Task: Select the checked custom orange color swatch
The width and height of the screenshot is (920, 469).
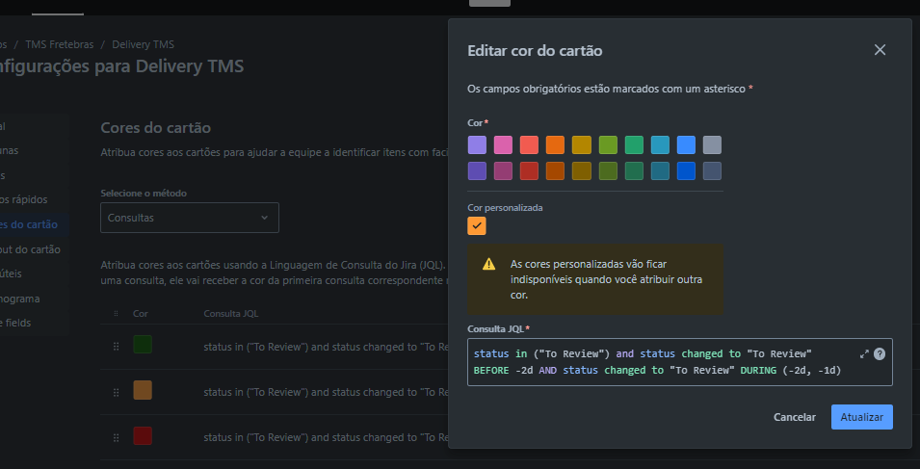Action: pyautogui.click(x=477, y=225)
